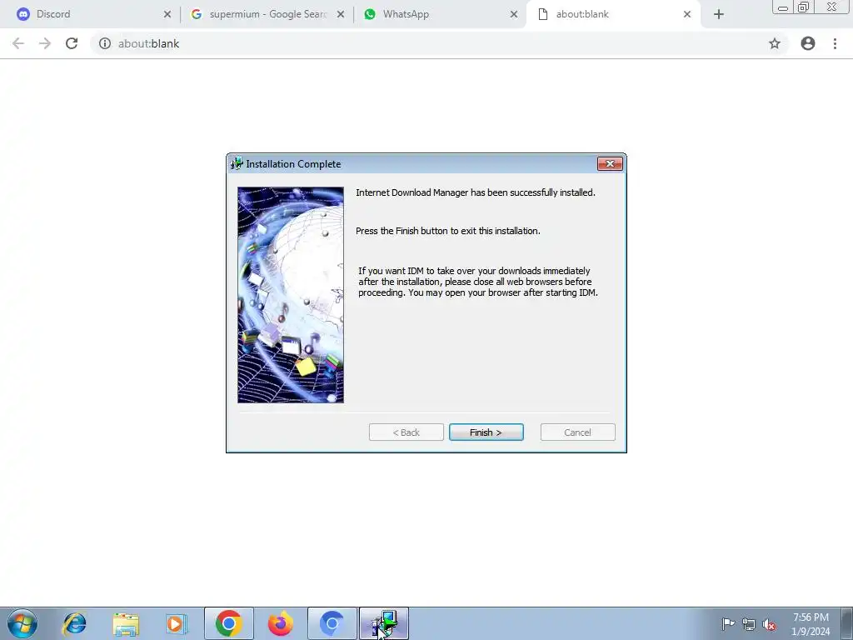The width and height of the screenshot is (853, 640).
Task: Bookmark this page with star icon
Action: coord(775,43)
